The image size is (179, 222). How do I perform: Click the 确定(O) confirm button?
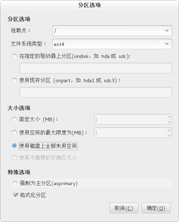coord(156,208)
